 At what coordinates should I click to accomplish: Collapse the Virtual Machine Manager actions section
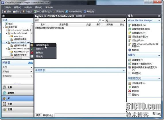(159, 21)
